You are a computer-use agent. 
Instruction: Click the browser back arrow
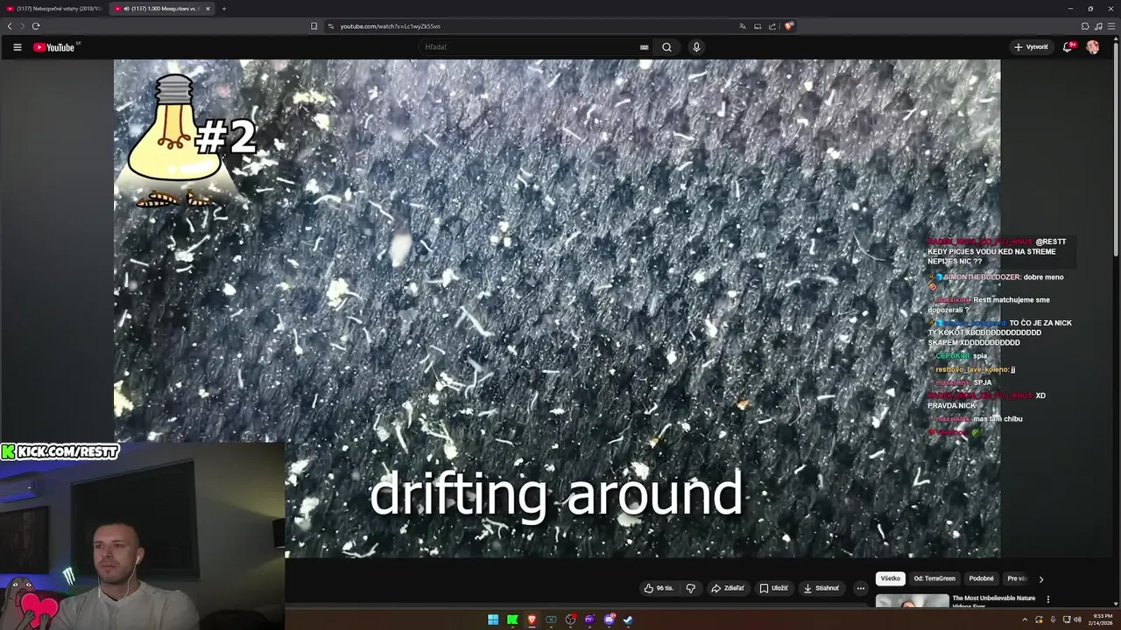click(x=10, y=26)
